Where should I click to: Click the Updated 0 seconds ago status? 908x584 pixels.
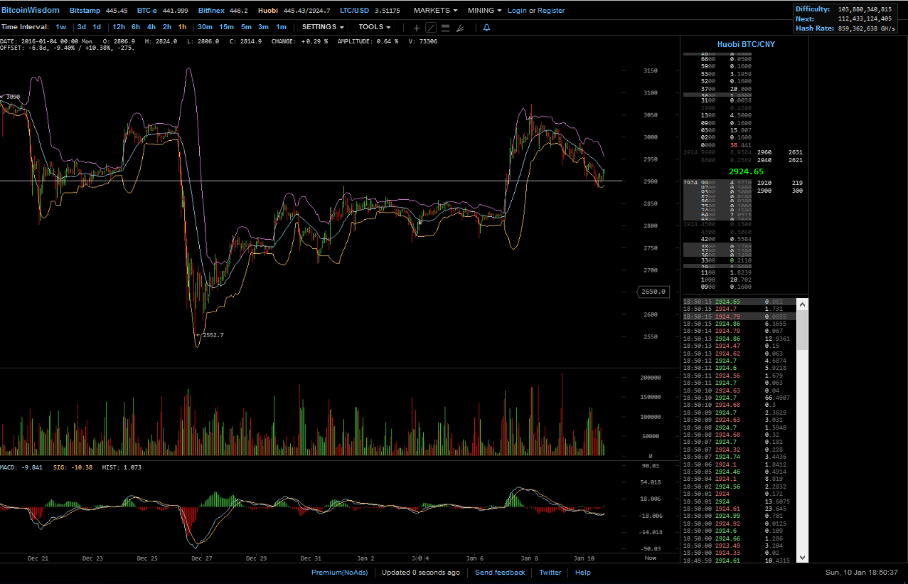pos(420,573)
